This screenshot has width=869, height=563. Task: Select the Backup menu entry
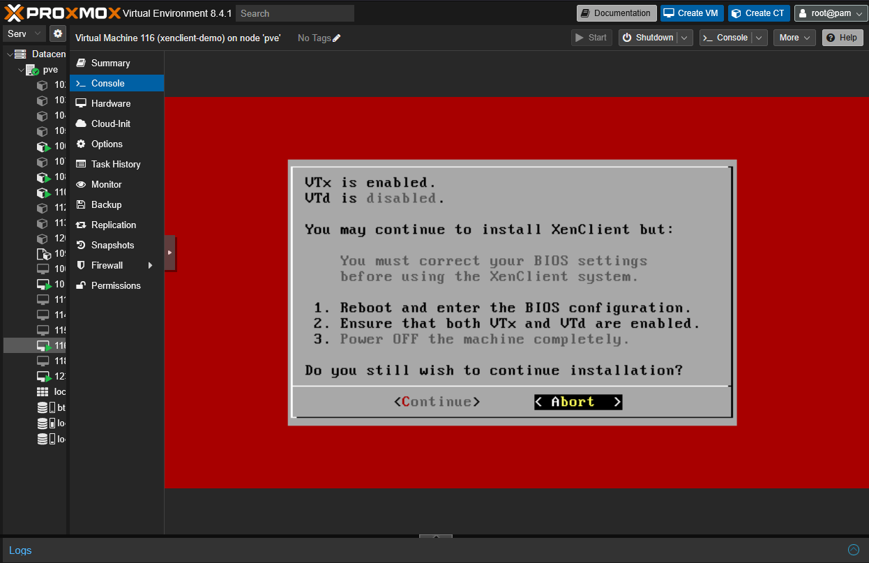coord(106,204)
